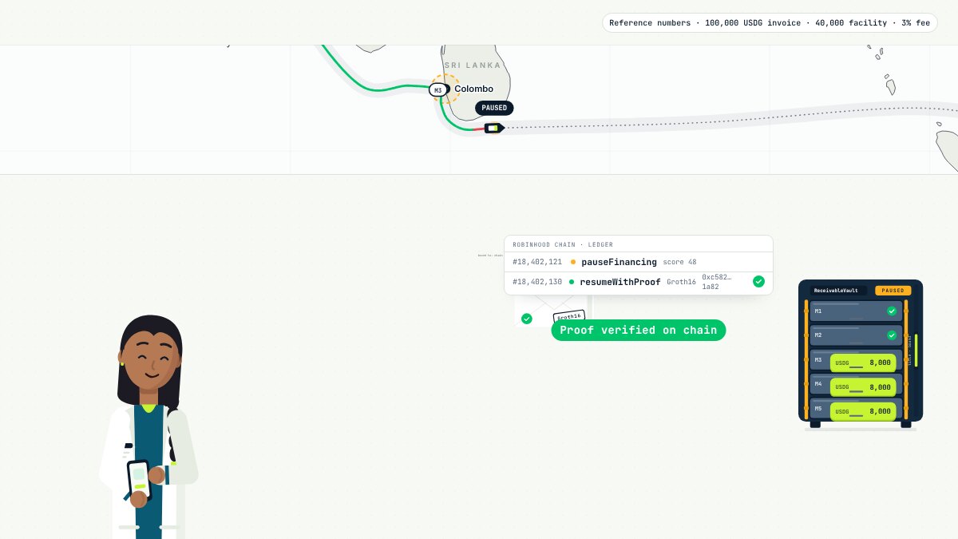The width and height of the screenshot is (958, 539).
Task: Select the 8,000 USDG tile in row M4
Action: click(863, 387)
